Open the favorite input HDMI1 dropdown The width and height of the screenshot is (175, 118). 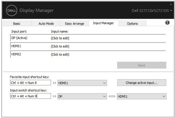point(82,83)
